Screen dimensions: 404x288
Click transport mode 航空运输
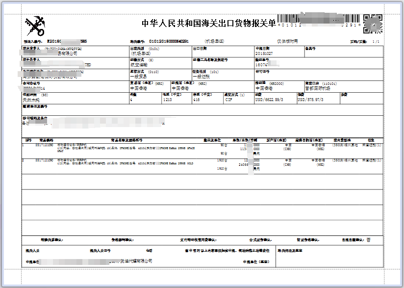point(139,65)
